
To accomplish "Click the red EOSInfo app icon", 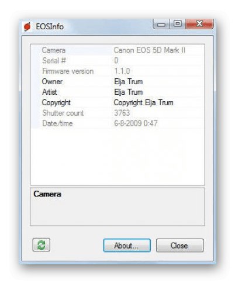I will coord(27,26).
